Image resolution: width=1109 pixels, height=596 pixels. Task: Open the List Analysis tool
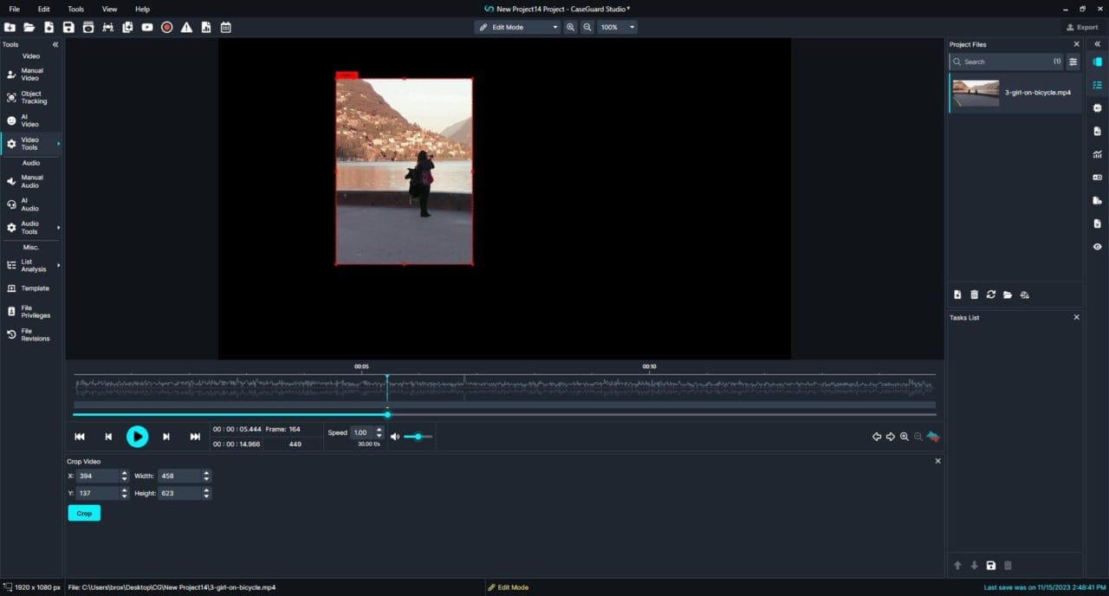31,265
